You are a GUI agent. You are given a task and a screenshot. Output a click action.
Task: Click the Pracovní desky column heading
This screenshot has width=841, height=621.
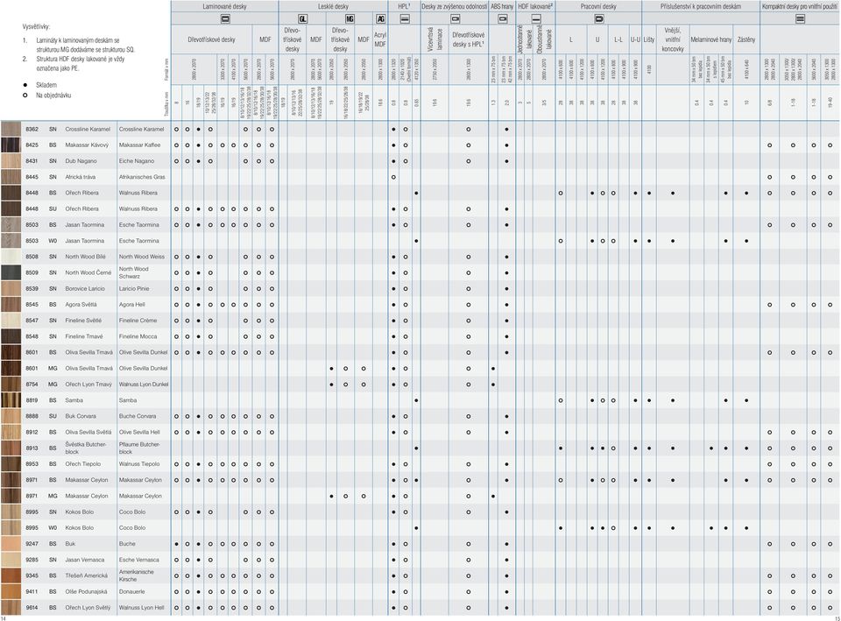point(598,6)
